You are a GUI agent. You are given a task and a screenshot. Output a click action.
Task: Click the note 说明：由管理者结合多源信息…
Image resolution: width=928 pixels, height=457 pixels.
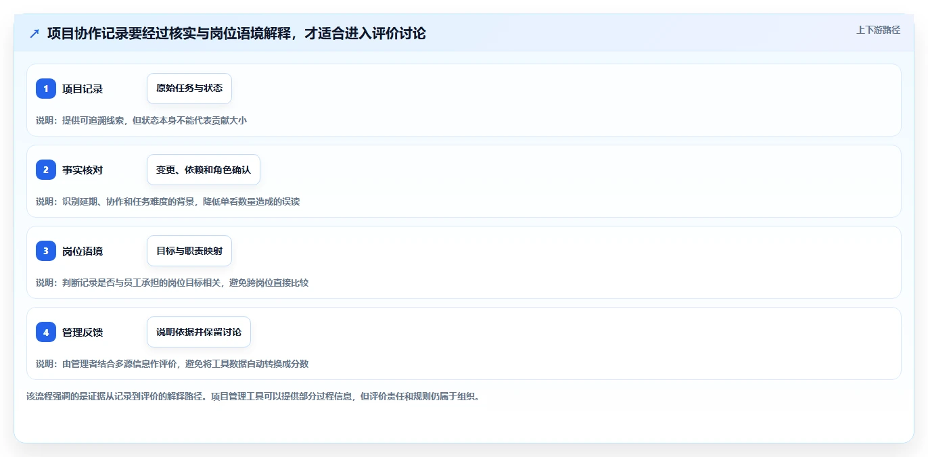click(x=172, y=364)
